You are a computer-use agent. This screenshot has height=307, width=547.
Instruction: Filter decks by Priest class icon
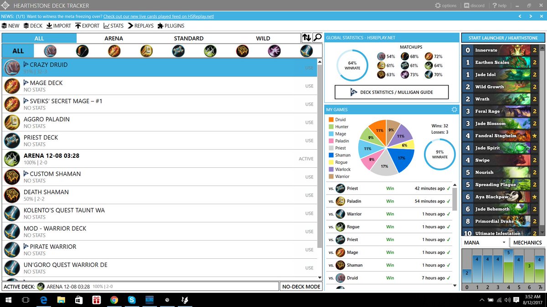pos(178,50)
